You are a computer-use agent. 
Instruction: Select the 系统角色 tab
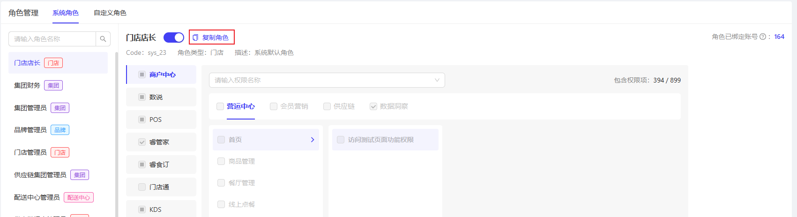tap(66, 13)
